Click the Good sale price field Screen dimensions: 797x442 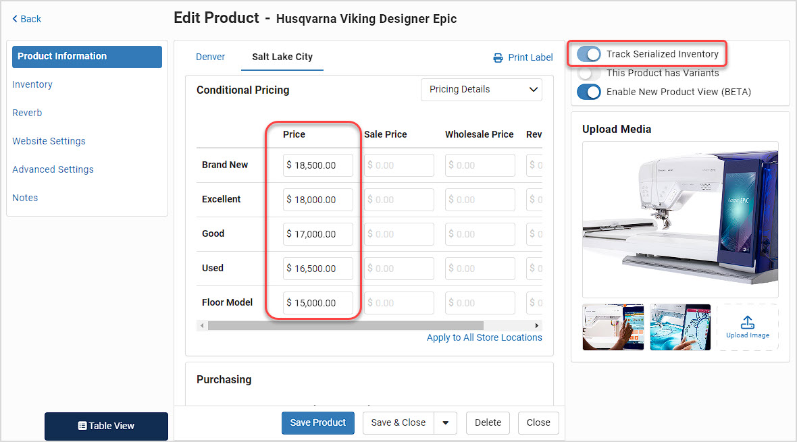[x=399, y=234]
